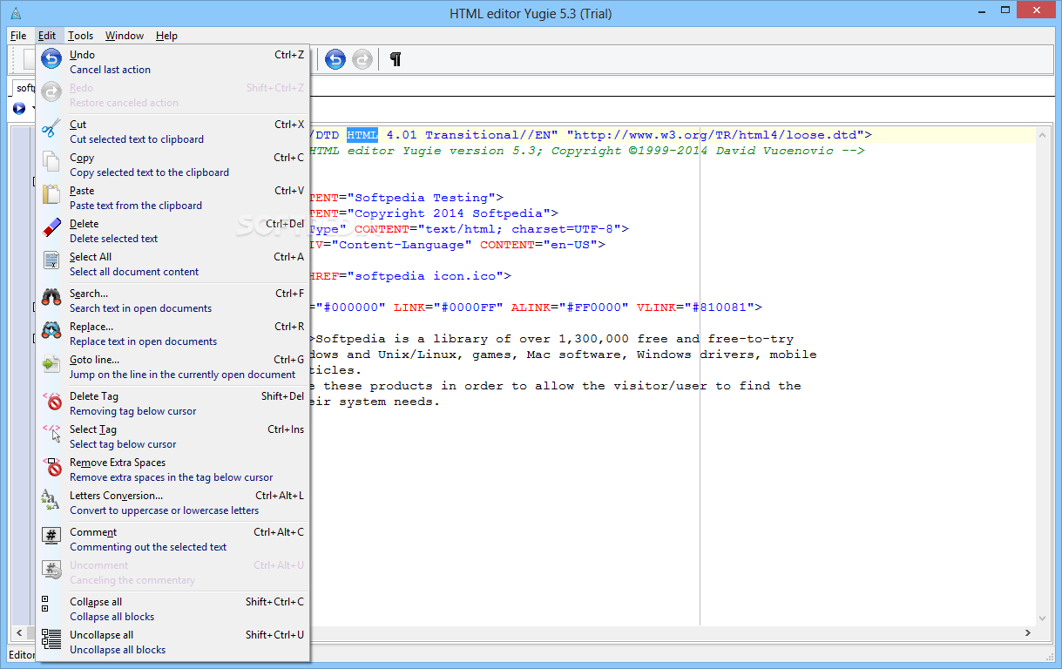Viewport: 1062px width, 669px height.
Task: Choose Remove Extra Spaces entry
Action: [x=173, y=470]
